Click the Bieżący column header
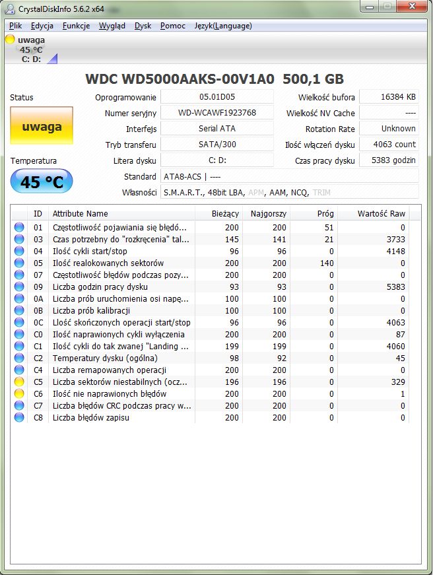This screenshot has height=575, width=433. [x=218, y=213]
